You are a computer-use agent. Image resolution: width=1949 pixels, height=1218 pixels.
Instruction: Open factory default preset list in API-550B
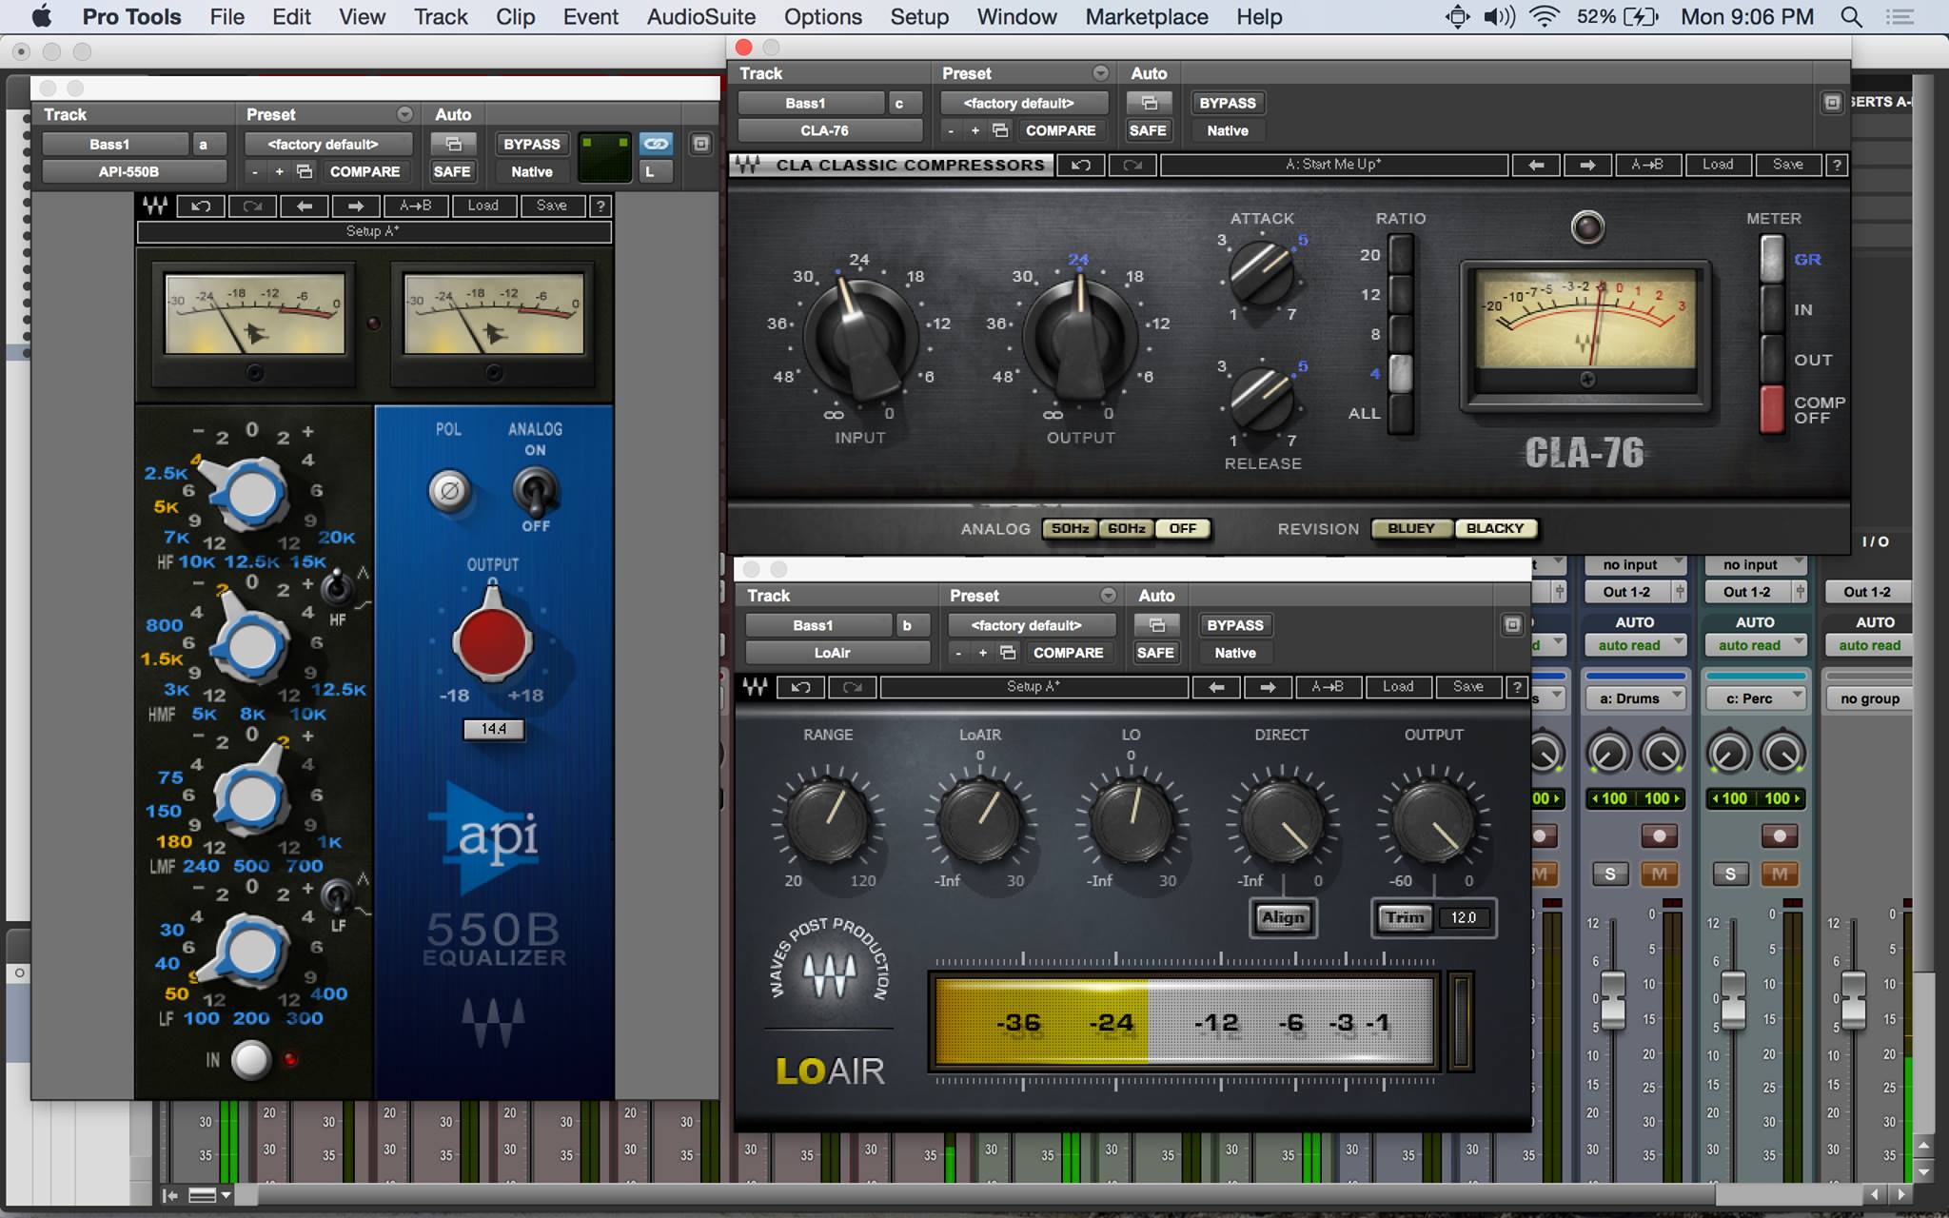328,144
